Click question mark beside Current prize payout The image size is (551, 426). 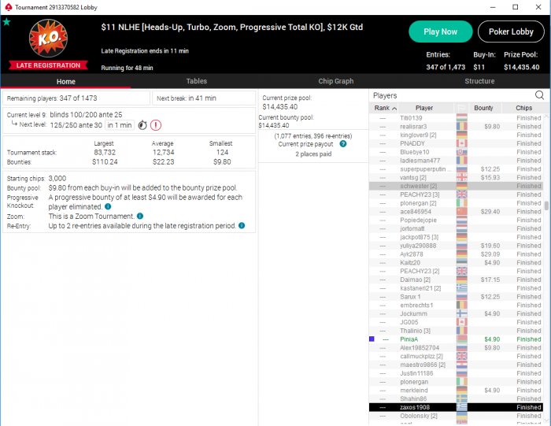[x=343, y=144]
